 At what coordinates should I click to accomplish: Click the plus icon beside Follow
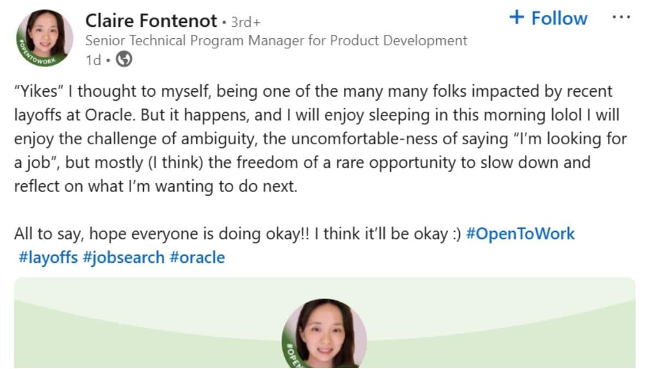pyautogui.click(x=516, y=17)
